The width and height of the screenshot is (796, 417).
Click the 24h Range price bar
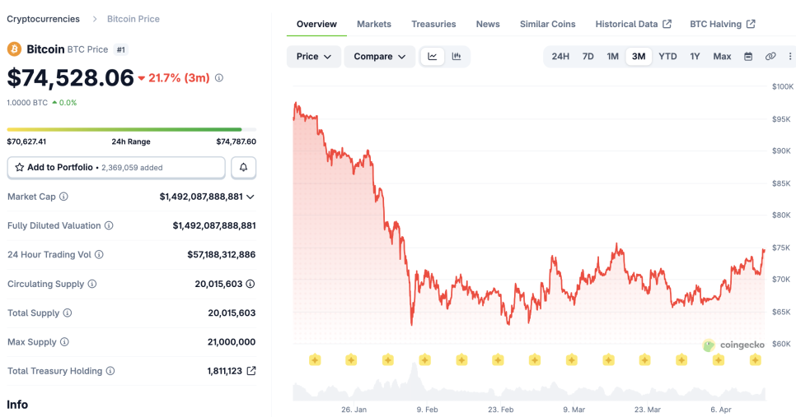click(131, 129)
